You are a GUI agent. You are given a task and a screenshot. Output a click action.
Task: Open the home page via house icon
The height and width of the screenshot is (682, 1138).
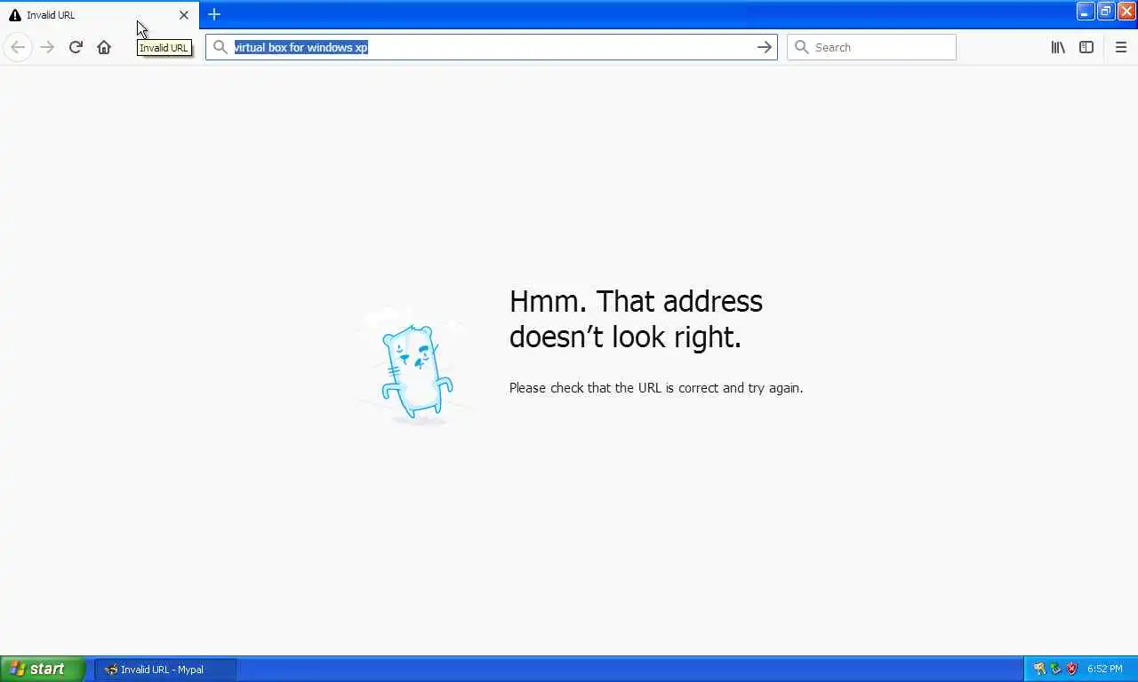[x=104, y=47]
